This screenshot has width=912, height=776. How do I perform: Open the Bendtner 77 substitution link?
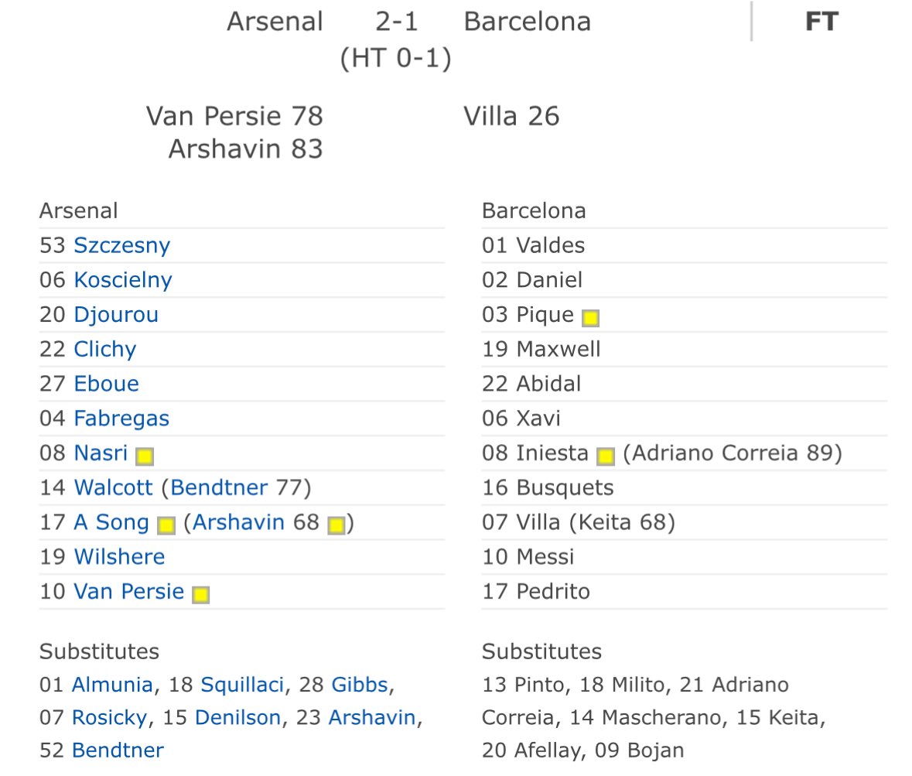click(x=219, y=487)
